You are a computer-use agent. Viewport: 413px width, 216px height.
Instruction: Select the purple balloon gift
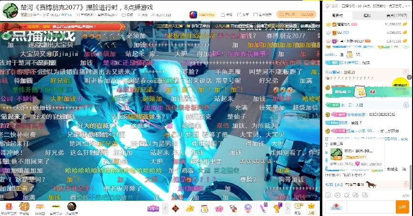click(x=248, y=209)
